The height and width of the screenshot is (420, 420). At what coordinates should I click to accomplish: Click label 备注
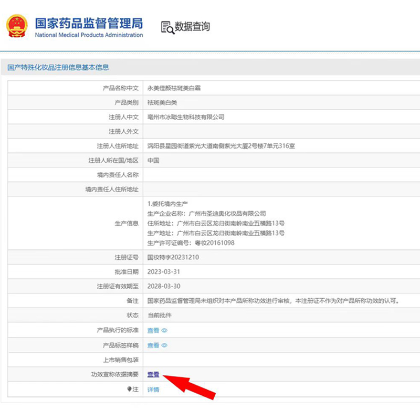point(133,301)
